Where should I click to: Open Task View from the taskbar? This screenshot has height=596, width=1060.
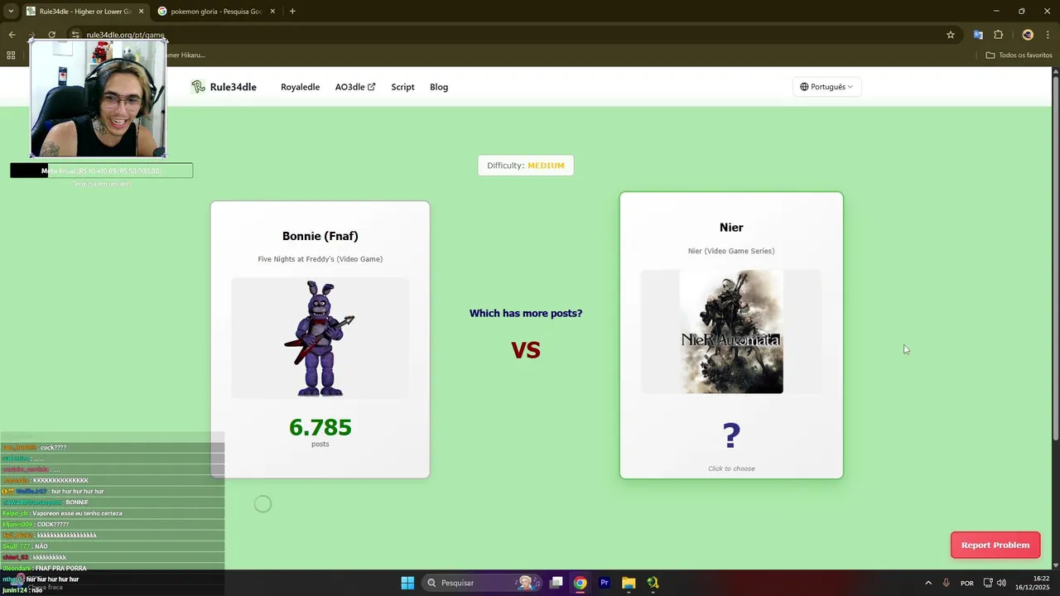click(x=556, y=583)
